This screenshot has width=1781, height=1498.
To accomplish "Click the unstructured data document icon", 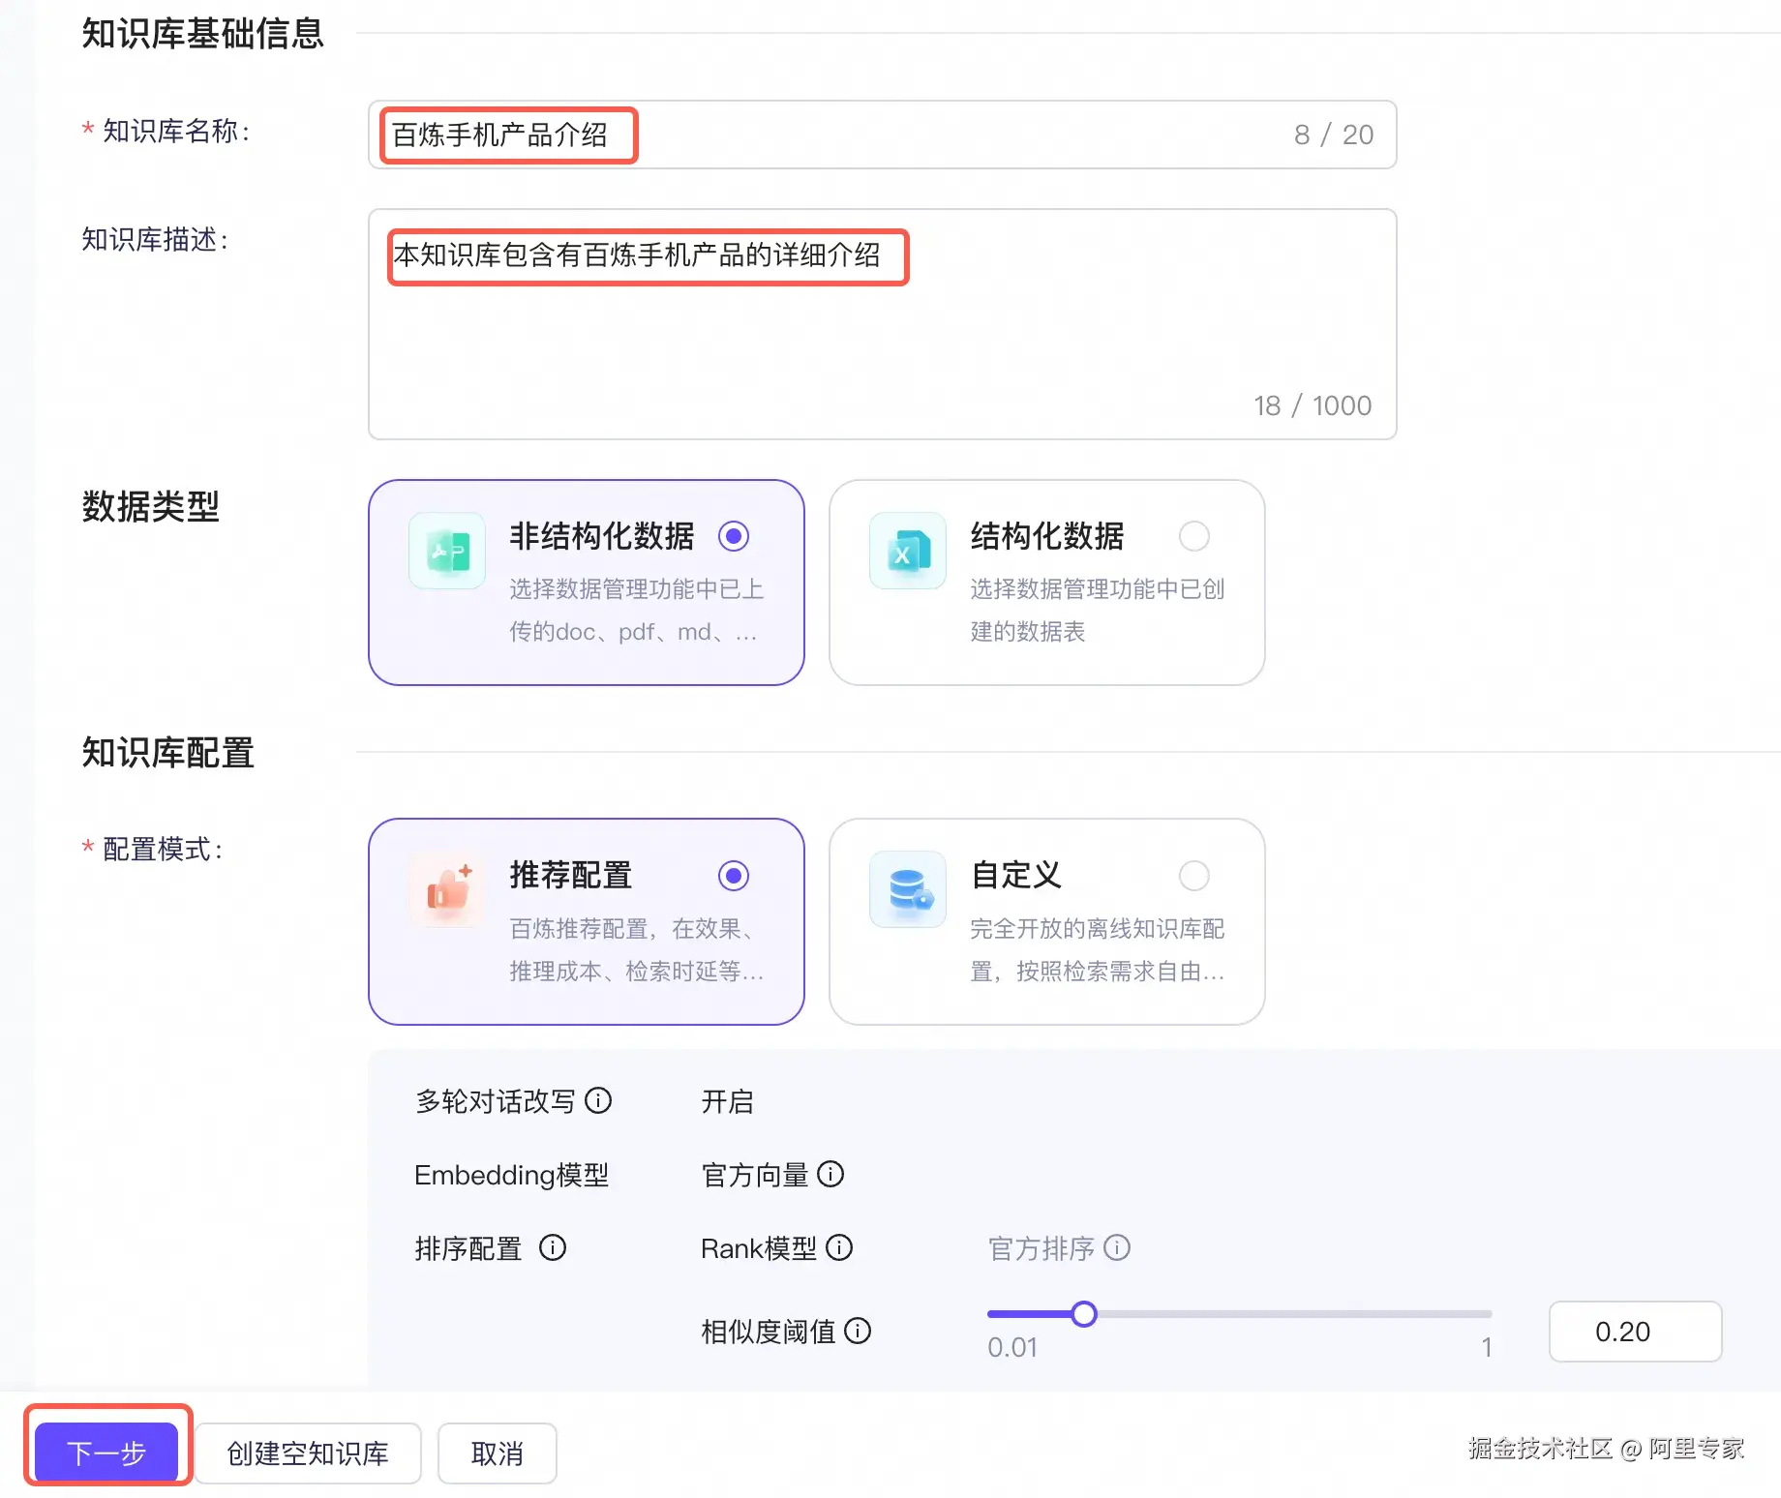I will click(447, 551).
